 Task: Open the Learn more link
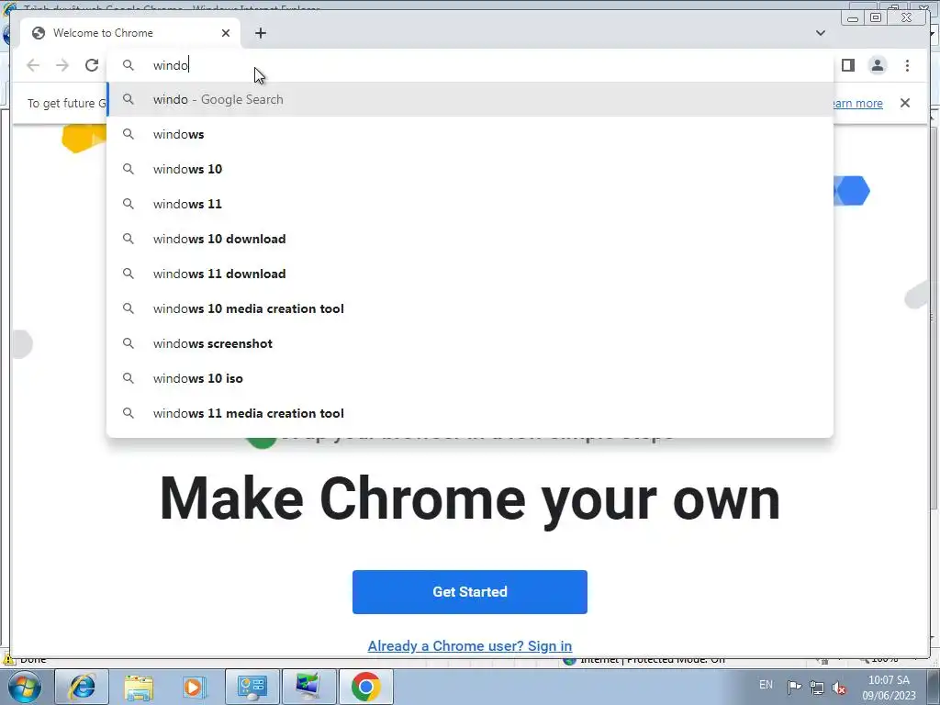pos(858,103)
